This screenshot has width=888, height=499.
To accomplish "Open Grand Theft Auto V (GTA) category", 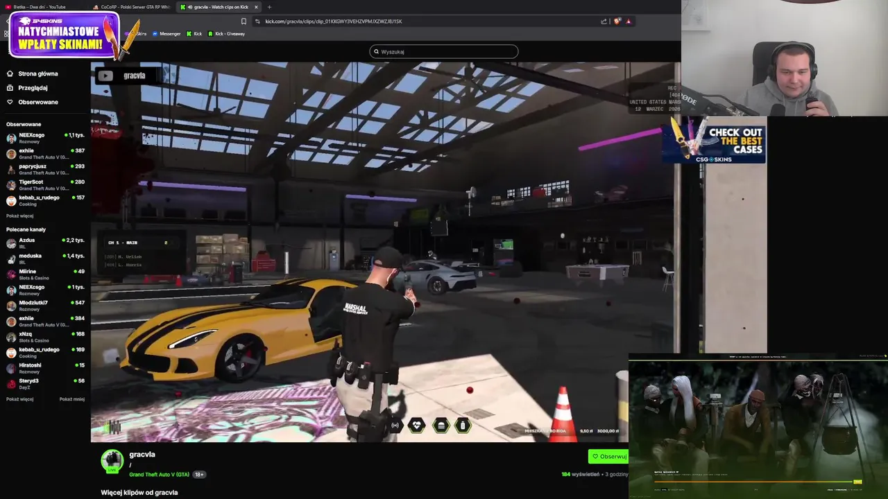I will click(159, 475).
